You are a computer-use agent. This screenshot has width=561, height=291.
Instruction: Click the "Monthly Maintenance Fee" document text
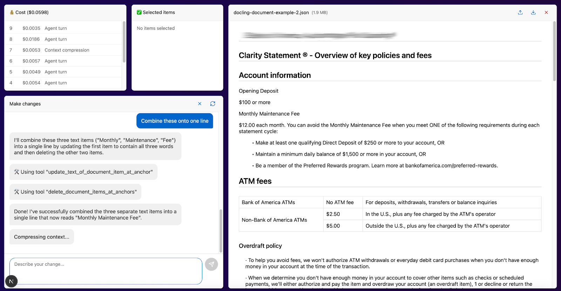269,114
